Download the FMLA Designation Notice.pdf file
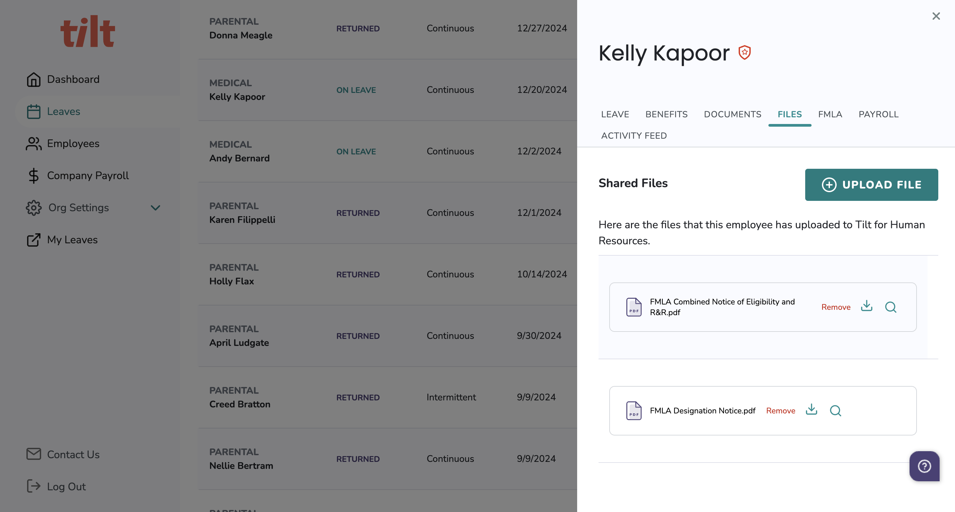 coord(811,410)
